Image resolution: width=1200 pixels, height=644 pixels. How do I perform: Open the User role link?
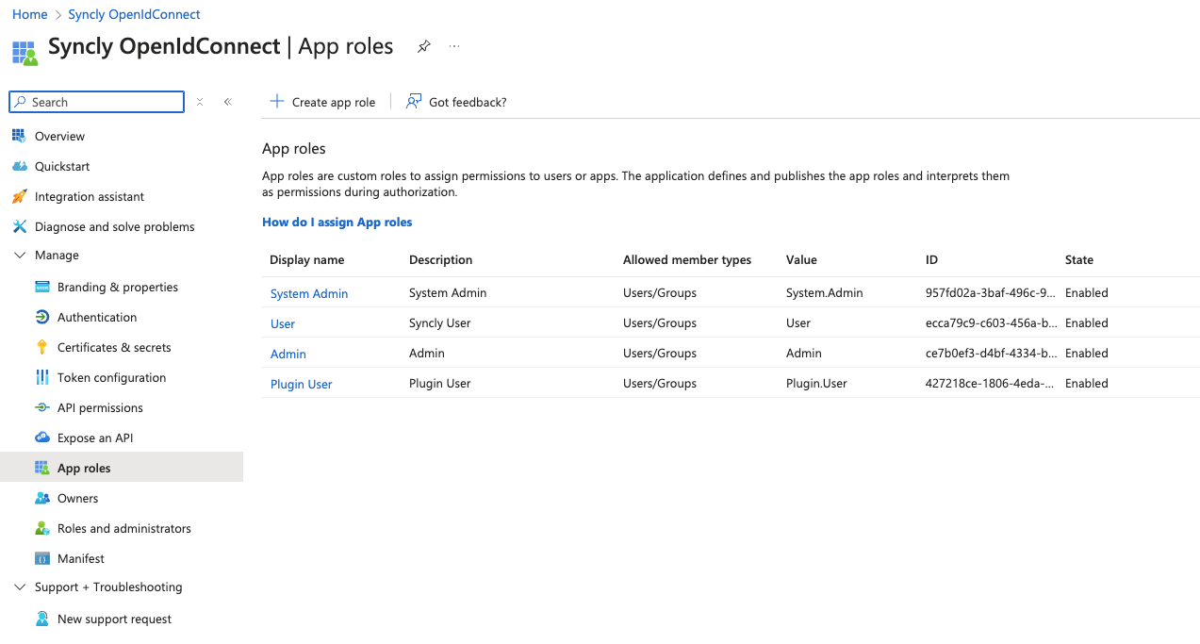pos(283,323)
